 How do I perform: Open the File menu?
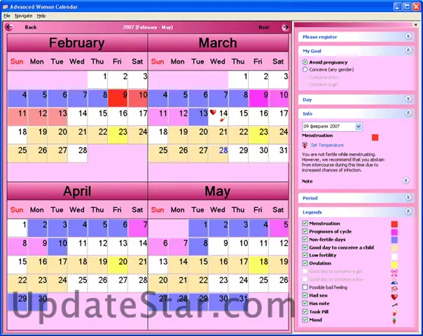(7, 16)
